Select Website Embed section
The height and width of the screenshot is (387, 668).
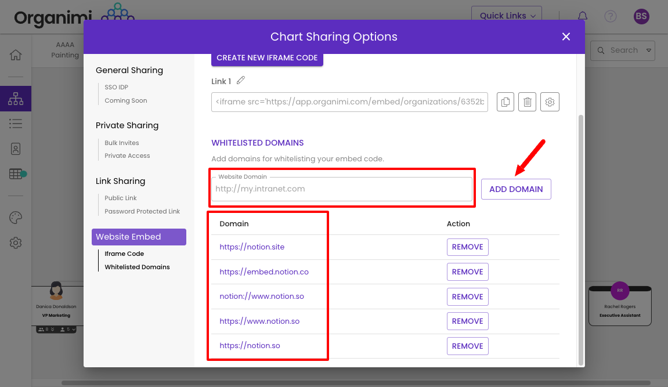coord(139,237)
